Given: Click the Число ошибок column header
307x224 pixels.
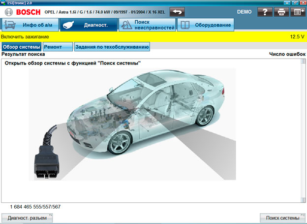Looking at the screenshot, I should pyautogui.click(x=287, y=55).
